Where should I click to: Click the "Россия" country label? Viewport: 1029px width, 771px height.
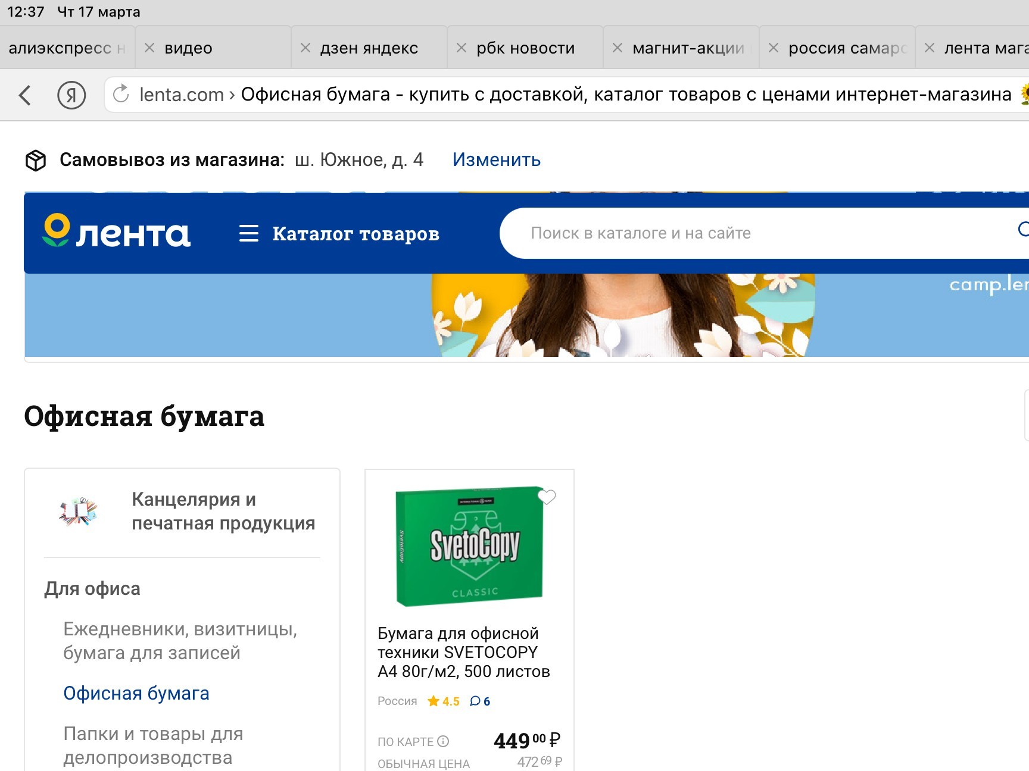click(397, 701)
